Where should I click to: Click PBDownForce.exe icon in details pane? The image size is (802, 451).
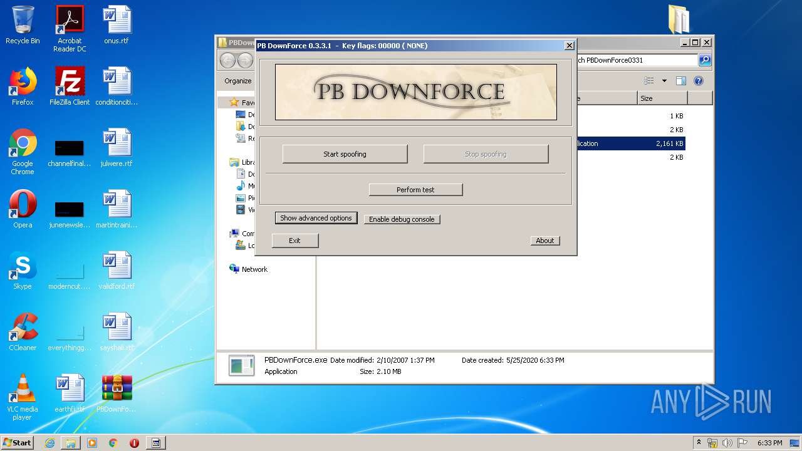(241, 366)
